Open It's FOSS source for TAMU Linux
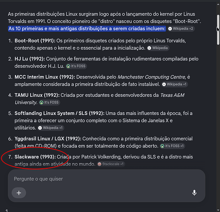 coord(50,103)
